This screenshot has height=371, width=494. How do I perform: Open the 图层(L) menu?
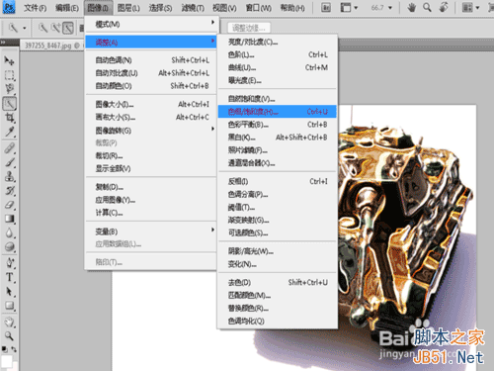coord(128,8)
